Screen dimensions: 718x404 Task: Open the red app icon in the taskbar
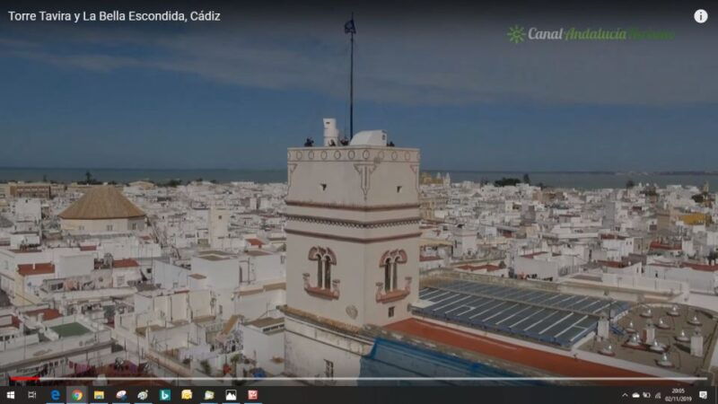pos(253,395)
